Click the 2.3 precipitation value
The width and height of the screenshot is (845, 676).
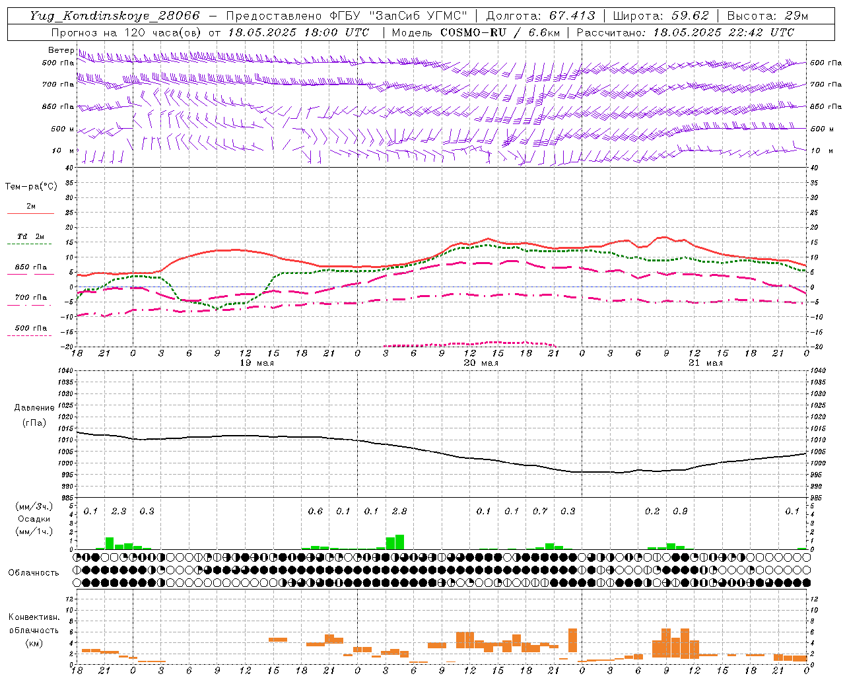click(x=119, y=512)
